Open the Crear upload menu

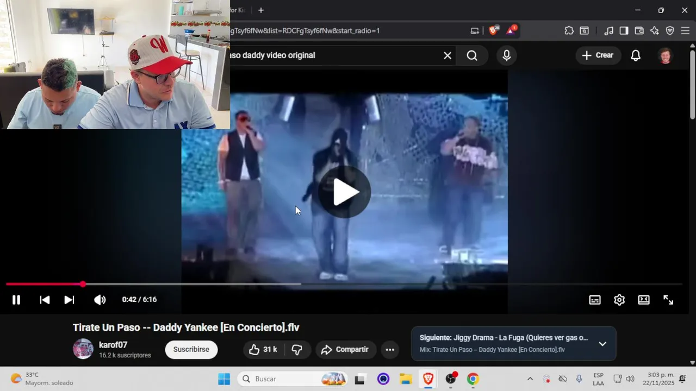(598, 55)
